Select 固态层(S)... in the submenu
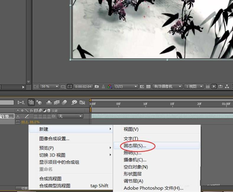233x192 pixels. (x=157, y=146)
